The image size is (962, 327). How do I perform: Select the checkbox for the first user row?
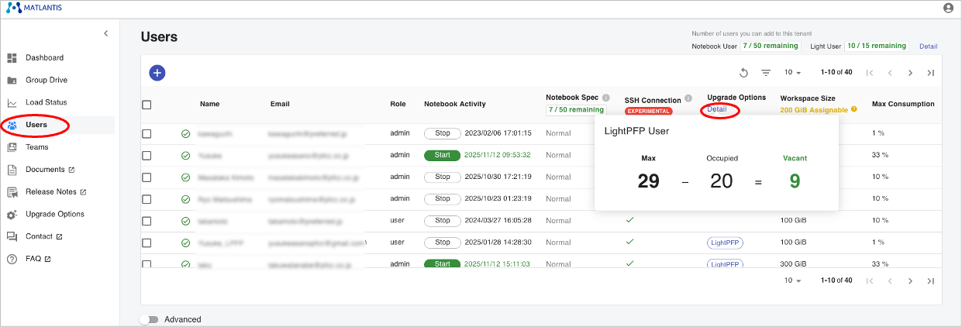[x=147, y=133]
